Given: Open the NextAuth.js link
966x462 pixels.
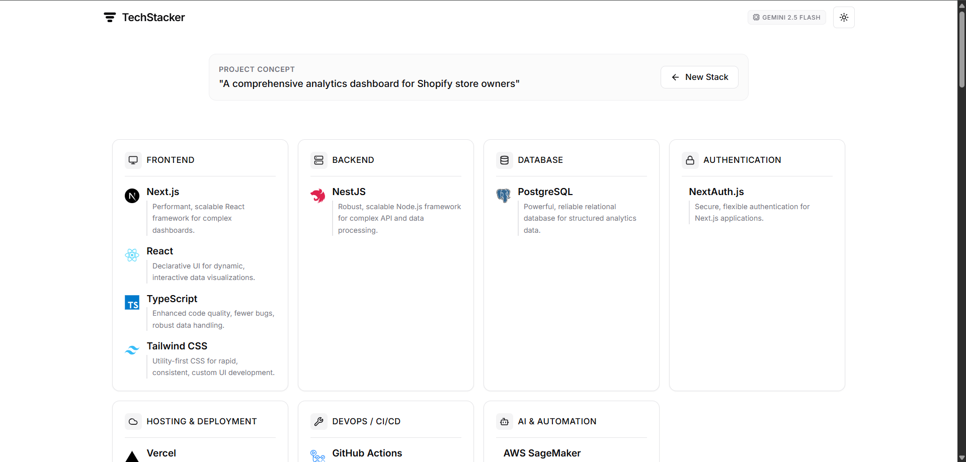Looking at the screenshot, I should tap(716, 192).
